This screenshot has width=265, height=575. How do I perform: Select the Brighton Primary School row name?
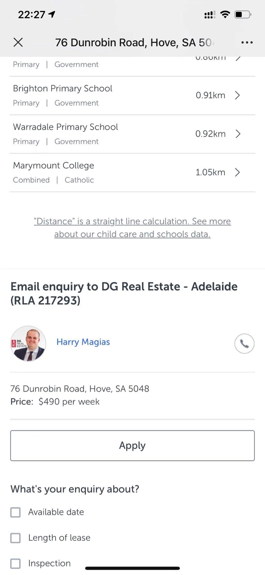pos(62,89)
